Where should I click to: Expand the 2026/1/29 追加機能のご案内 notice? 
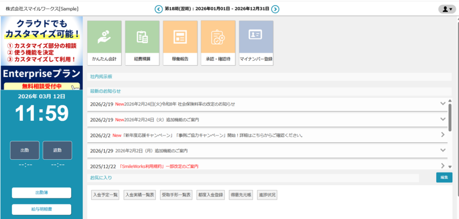[x=443, y=150]
